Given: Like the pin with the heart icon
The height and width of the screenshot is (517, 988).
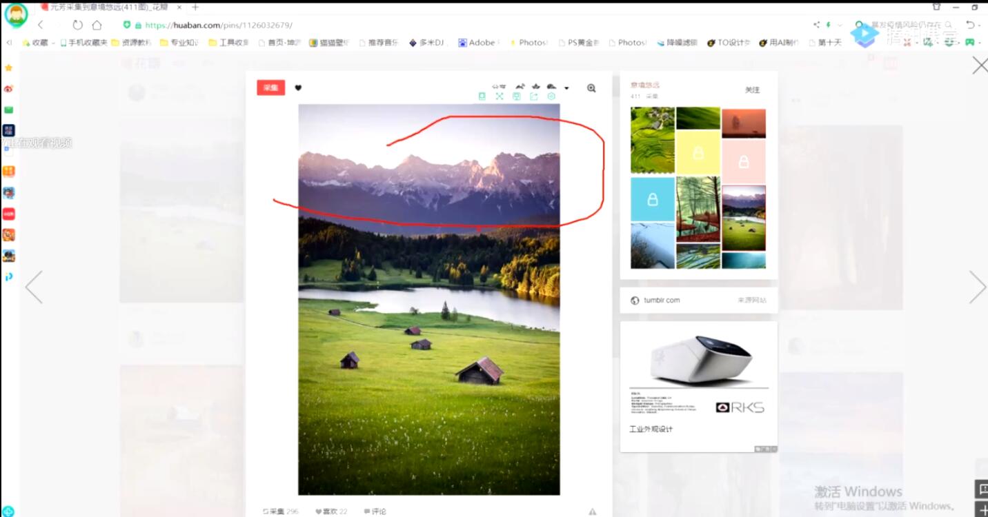Looking at the screenshot, I should [x=298, y=88].
